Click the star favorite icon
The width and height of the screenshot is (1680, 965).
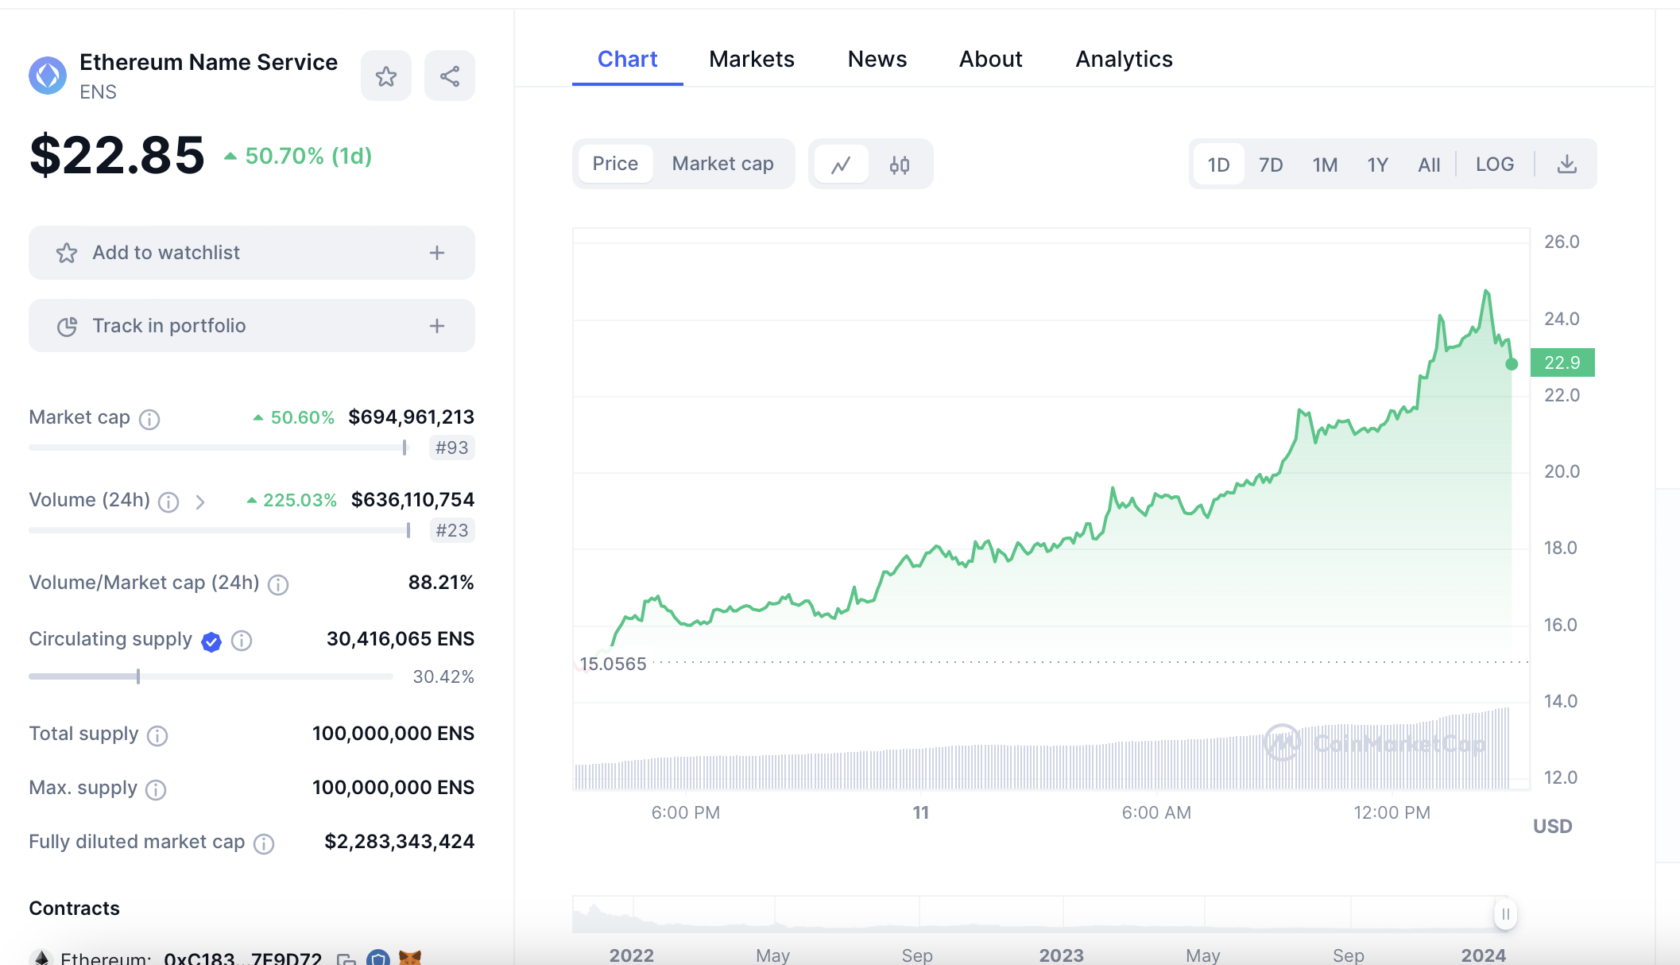click(386, 76)
